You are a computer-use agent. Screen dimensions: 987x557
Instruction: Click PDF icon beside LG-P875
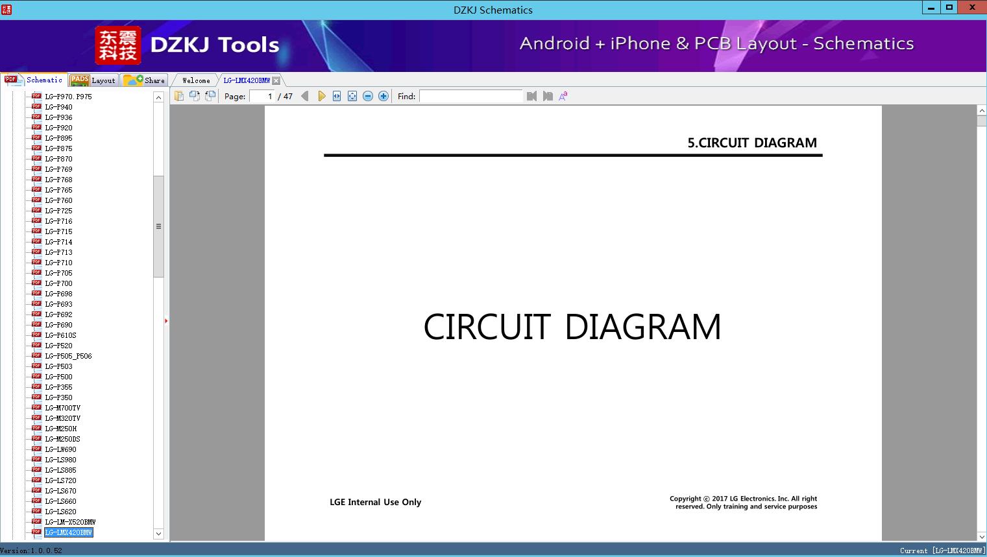[36, 148]
